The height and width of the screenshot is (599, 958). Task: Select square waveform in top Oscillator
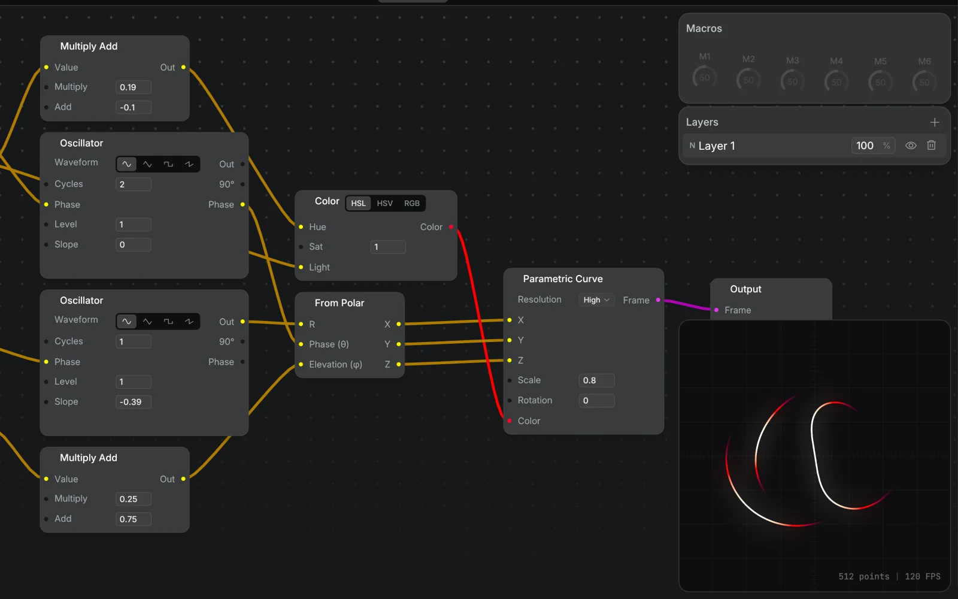pyautogui.click(x=168, y=164)
